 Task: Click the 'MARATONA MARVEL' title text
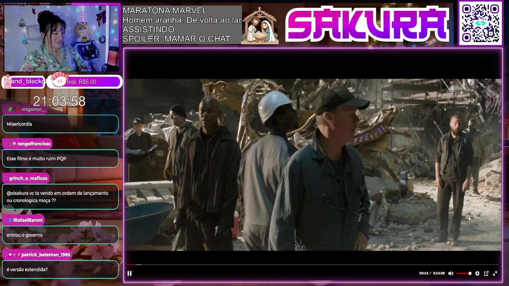pos(165,11)
